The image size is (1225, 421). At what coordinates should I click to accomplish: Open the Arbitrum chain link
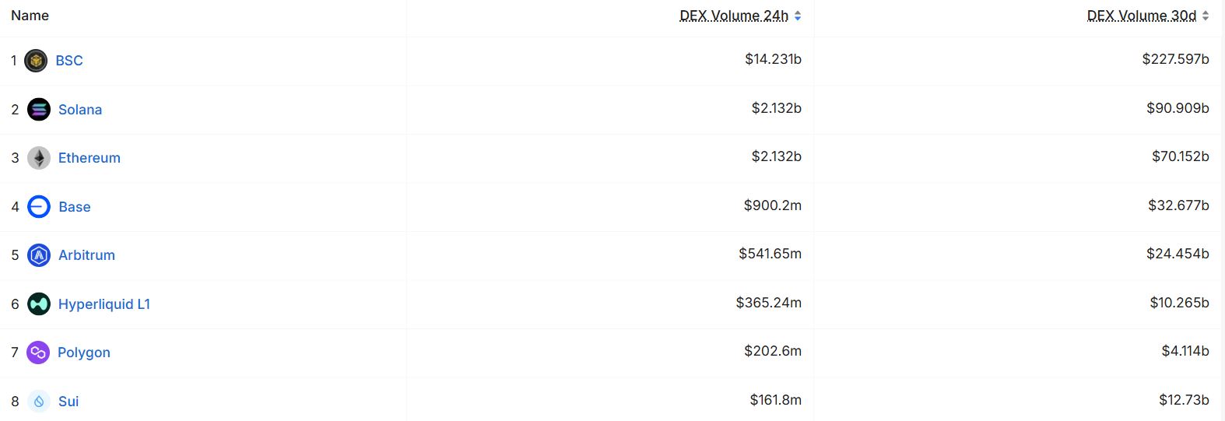click(x=86, y=255)
